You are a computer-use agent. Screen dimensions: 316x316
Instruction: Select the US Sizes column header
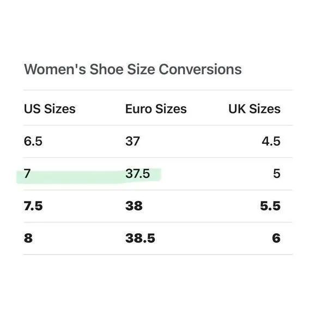50,109
